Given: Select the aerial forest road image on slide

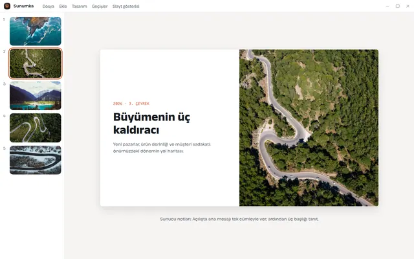Looking at the screenshot, I should pyautogui.click(x=309, y=128).
